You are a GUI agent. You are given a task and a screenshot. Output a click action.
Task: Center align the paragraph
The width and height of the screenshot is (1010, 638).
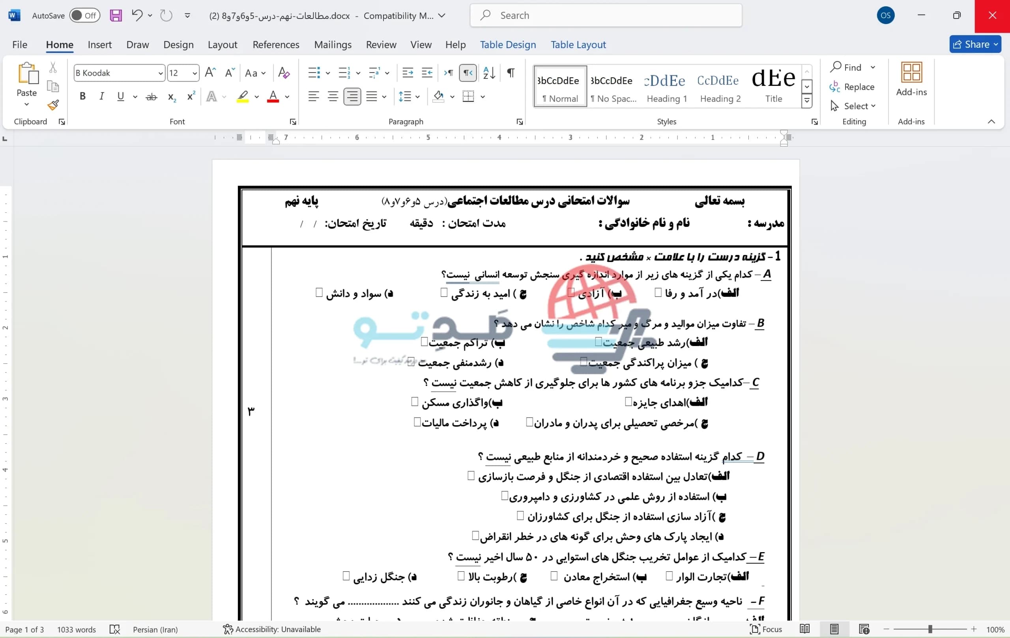[x=333, y=96]
